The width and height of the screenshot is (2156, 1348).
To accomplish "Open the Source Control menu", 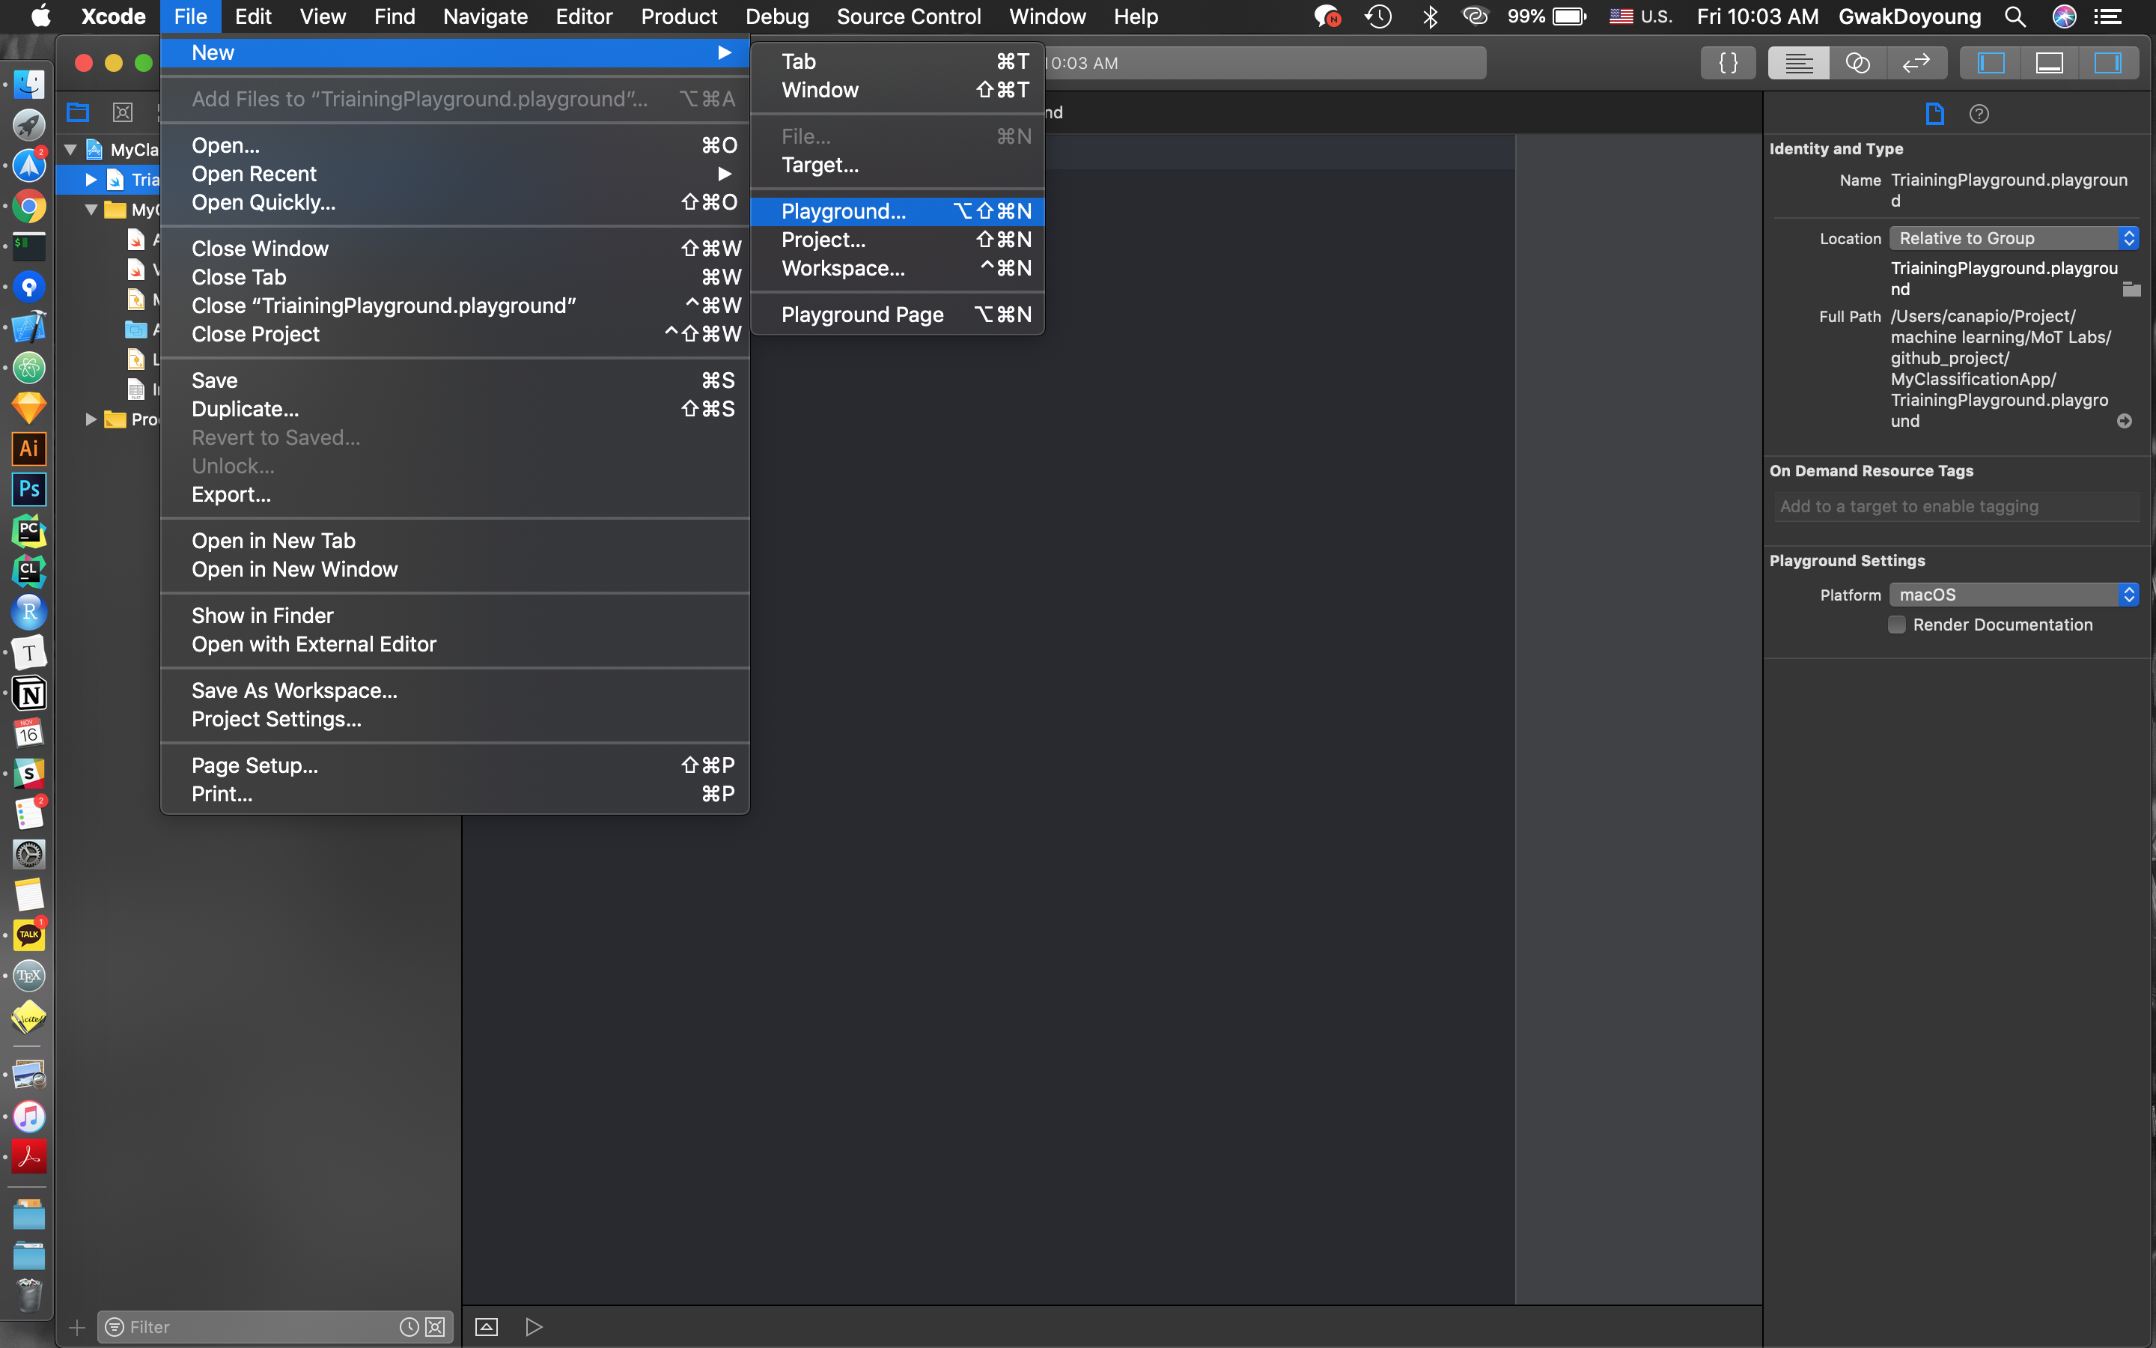I will tap(908, 16).
